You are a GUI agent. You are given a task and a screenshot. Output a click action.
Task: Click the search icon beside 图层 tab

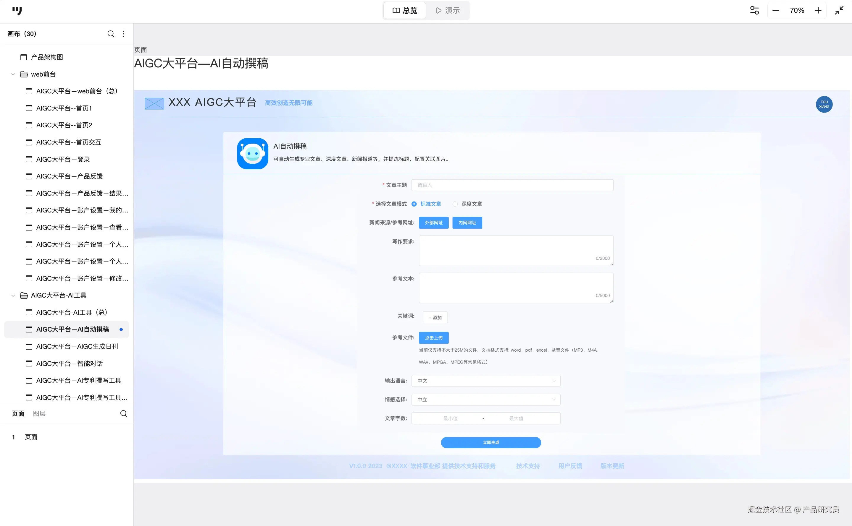pyautogui.click(x=124, y=413)
